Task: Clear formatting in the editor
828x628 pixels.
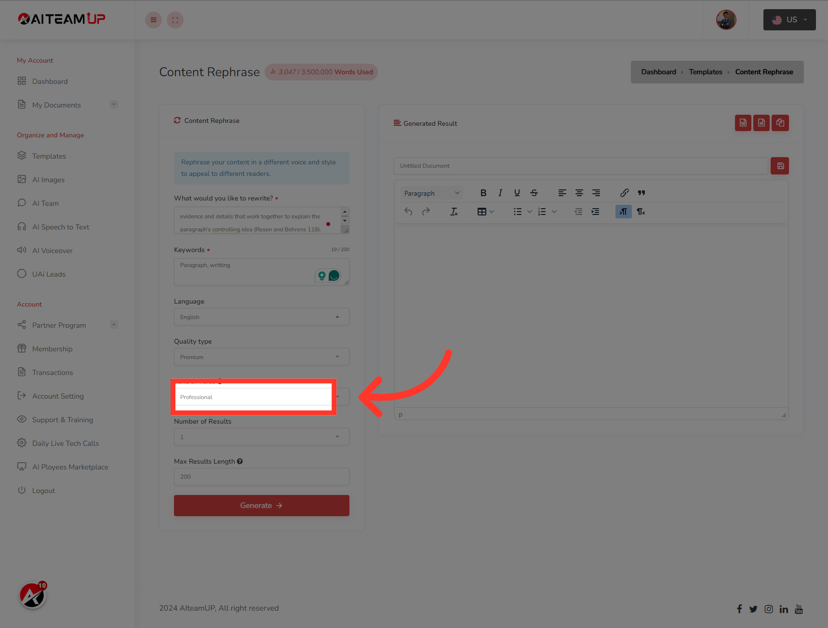Action: pyautogui.click(x=454, y=212)
